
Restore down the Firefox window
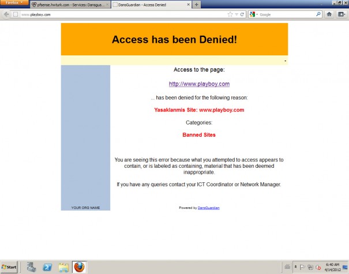[x=339, y=2]
